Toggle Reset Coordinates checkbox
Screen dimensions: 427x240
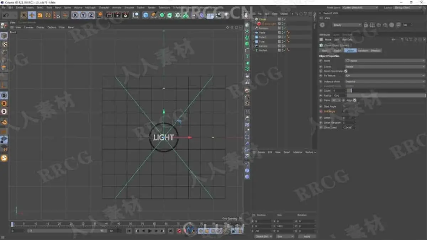coord(346,71)
